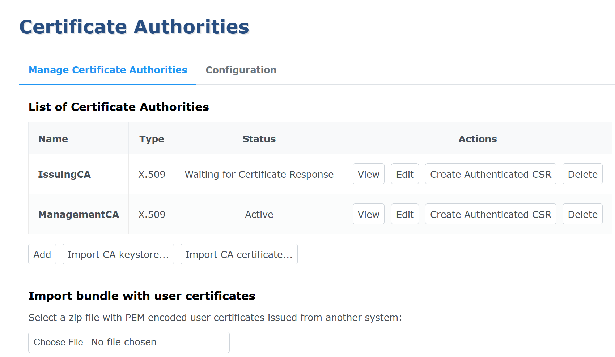Click Choose File to upload bundle
Screen dimensions: 615x357
coord(58,342)
